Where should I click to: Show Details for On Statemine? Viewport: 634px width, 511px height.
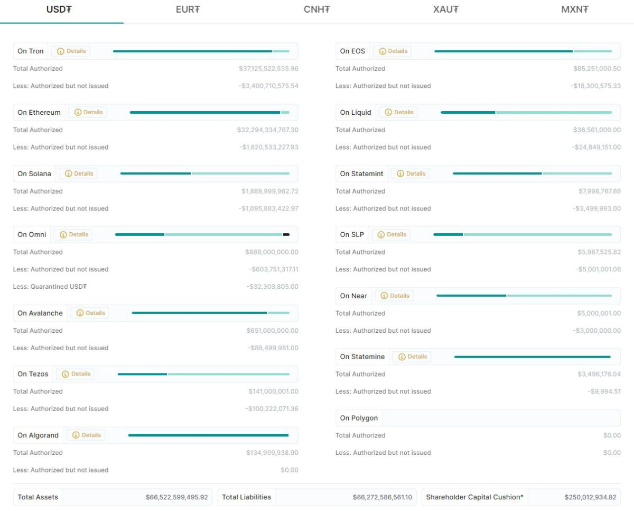pyautogui.click(x=411, y=357)
